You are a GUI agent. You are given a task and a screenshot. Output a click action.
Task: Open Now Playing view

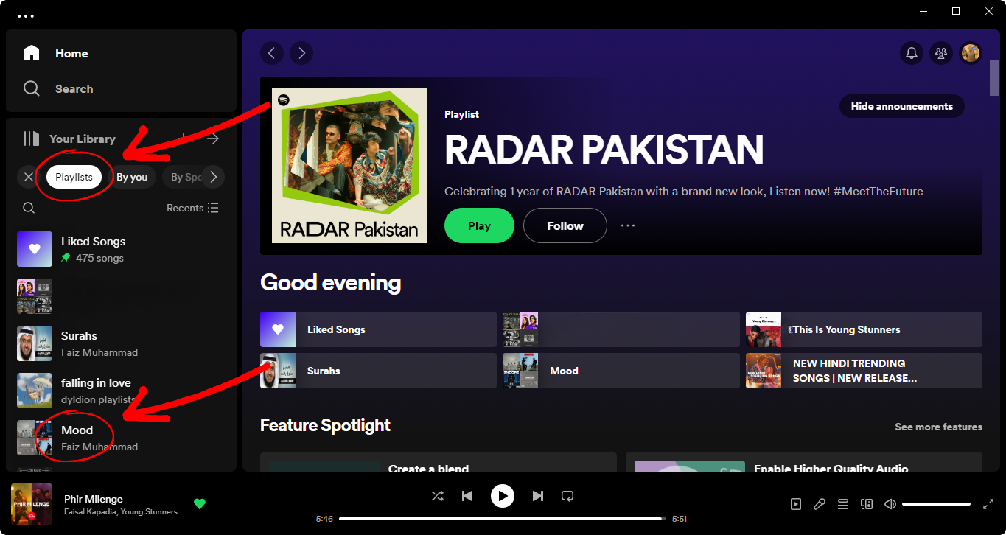tap(796, 504)
